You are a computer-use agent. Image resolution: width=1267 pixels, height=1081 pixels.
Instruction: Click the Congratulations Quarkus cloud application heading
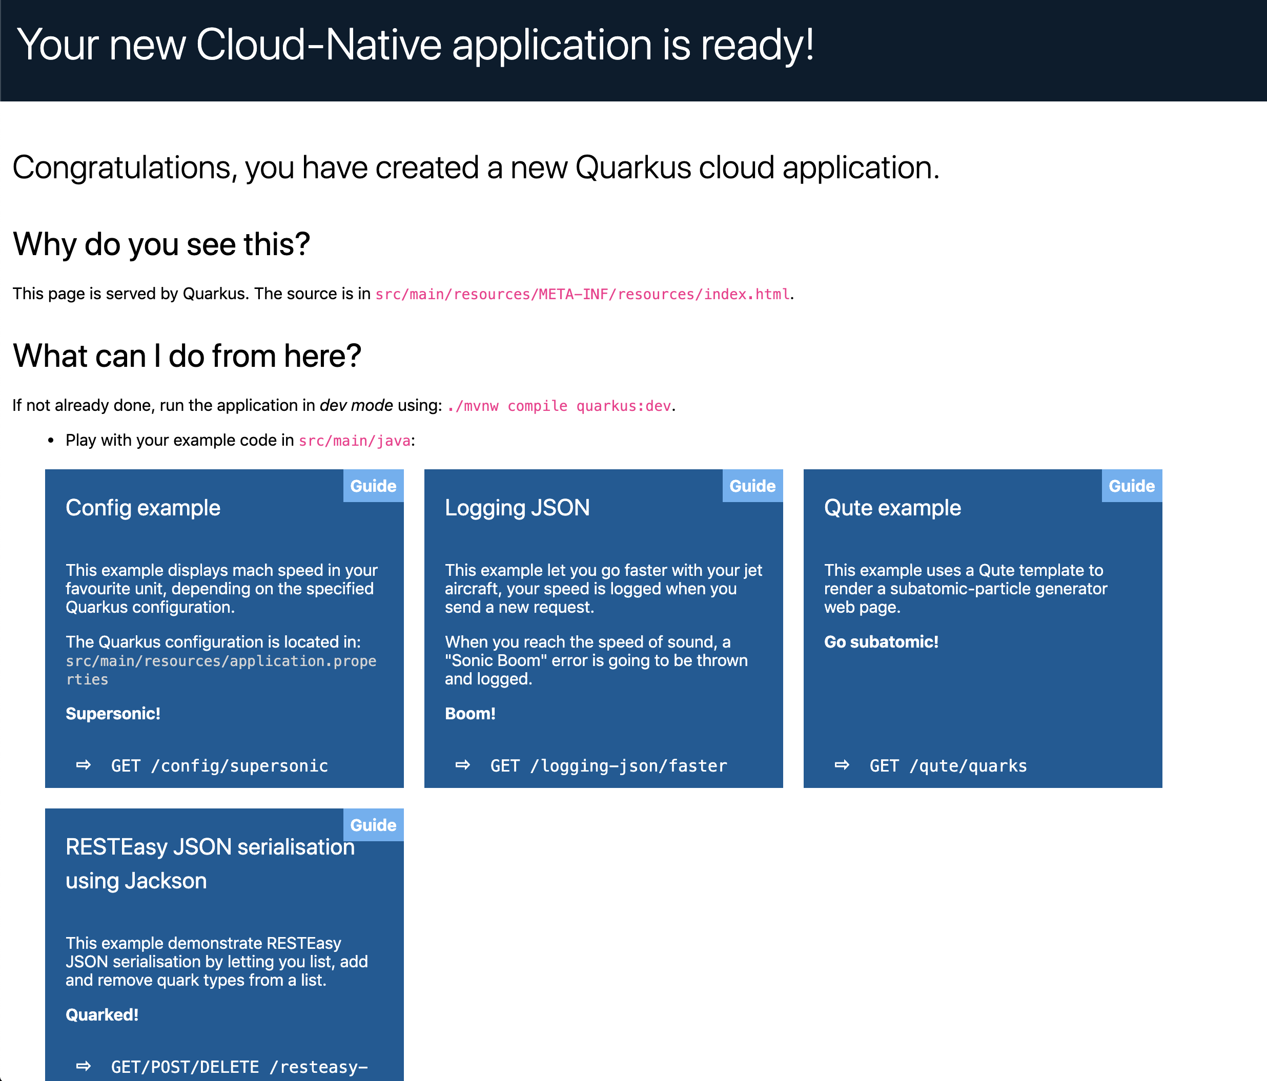click(x=476, y=168)
